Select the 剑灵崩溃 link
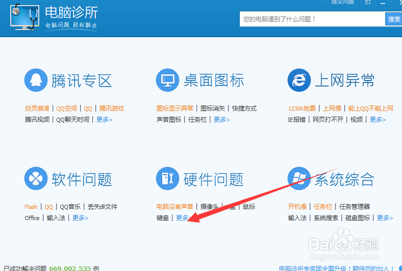402x271 pixels. 37,109
